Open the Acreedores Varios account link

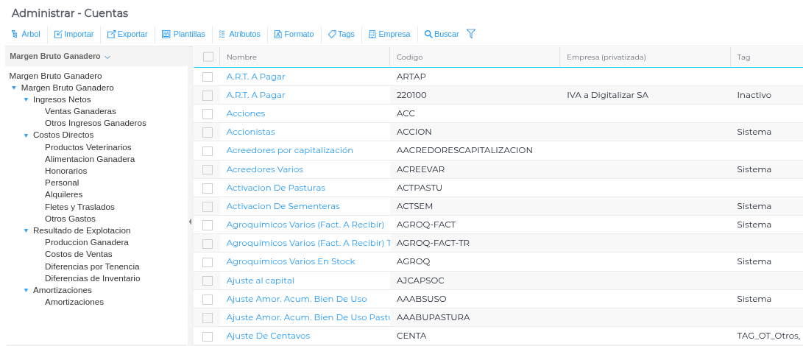[264, 169]
